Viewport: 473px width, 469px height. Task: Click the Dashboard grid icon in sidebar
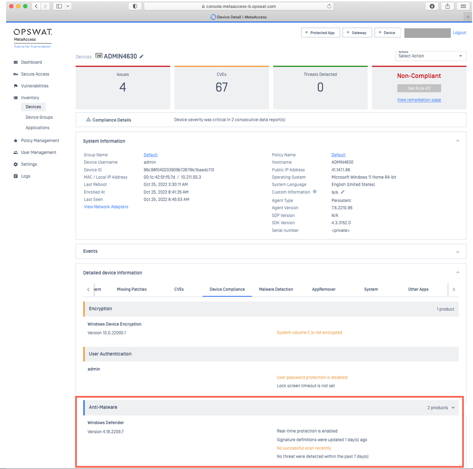tap(16, 62)
